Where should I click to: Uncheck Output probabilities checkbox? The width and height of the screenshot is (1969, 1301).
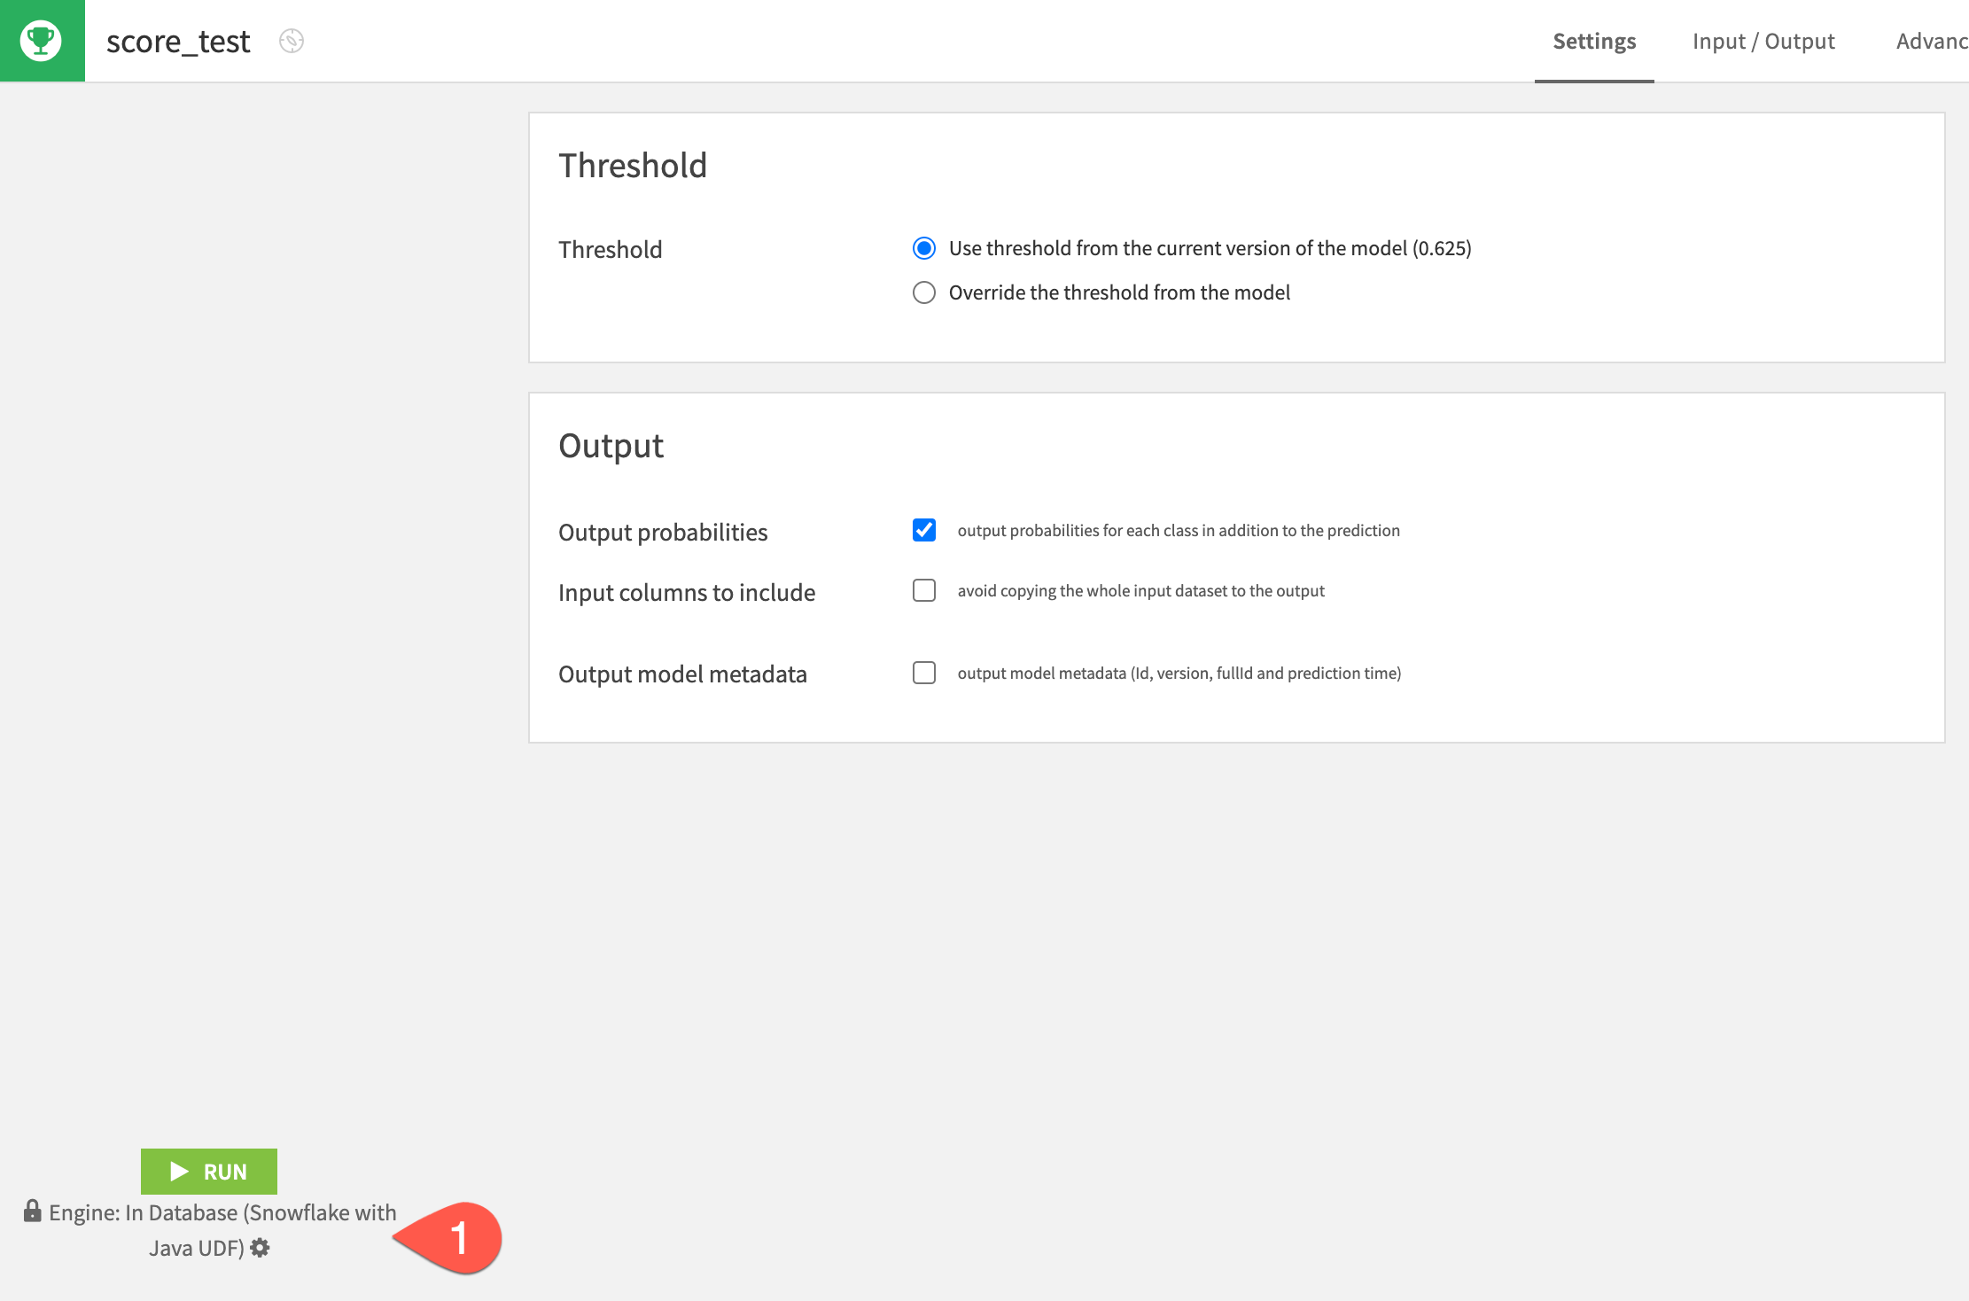pos(924,530)
